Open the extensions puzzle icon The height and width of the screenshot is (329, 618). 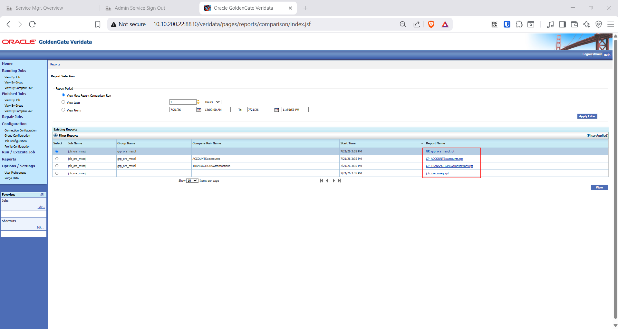pos(519,24)
